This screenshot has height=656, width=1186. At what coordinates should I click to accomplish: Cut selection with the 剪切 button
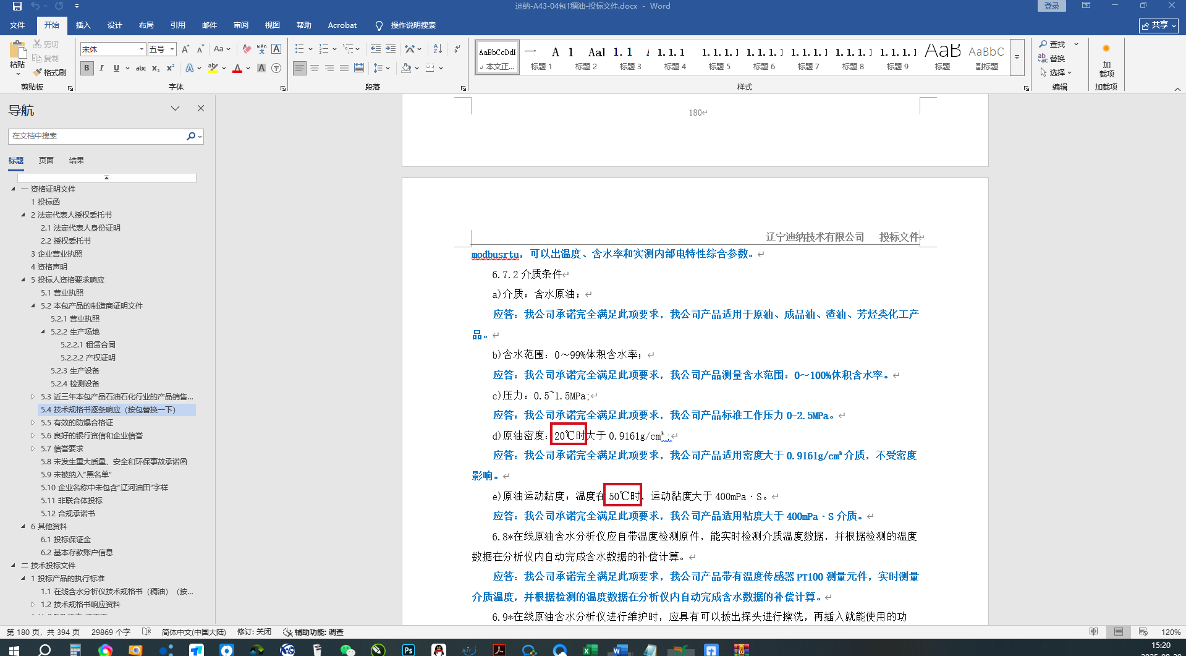tap(46, 45)
